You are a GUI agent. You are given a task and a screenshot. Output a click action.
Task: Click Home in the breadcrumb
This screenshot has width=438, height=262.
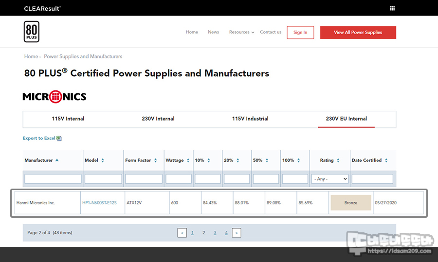[31, 56]
